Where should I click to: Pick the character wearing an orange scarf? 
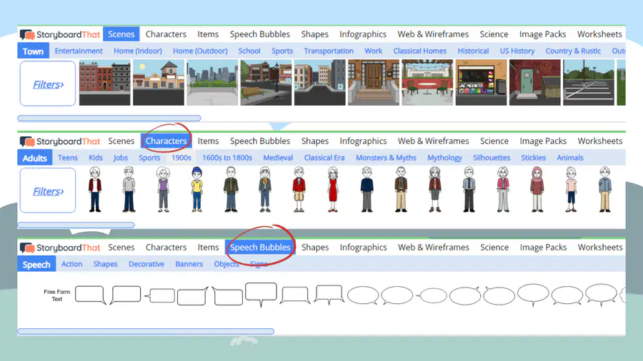click(265, 189)
